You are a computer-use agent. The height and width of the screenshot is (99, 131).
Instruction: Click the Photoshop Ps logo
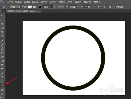(x=2, y=2)
